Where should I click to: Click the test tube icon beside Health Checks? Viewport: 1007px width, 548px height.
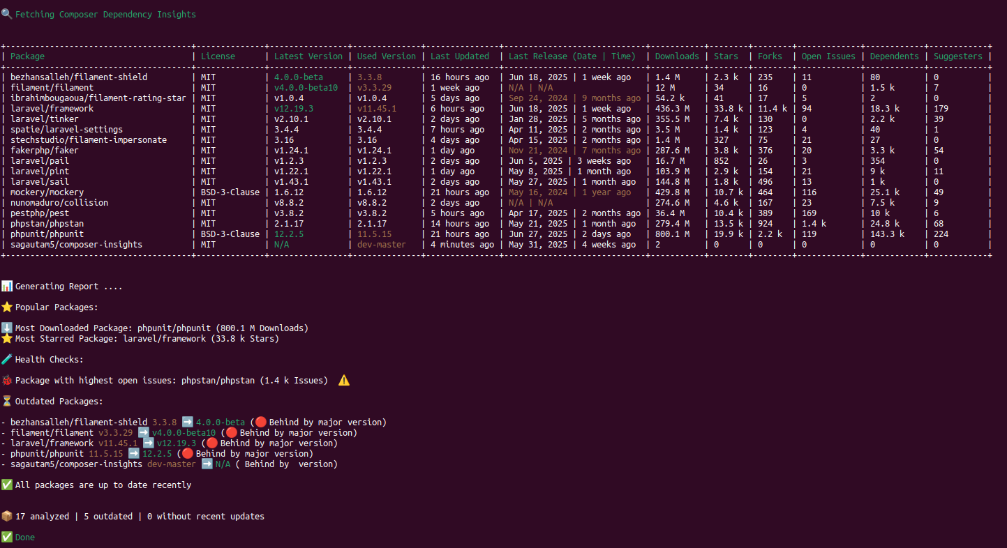coord(6,360)
